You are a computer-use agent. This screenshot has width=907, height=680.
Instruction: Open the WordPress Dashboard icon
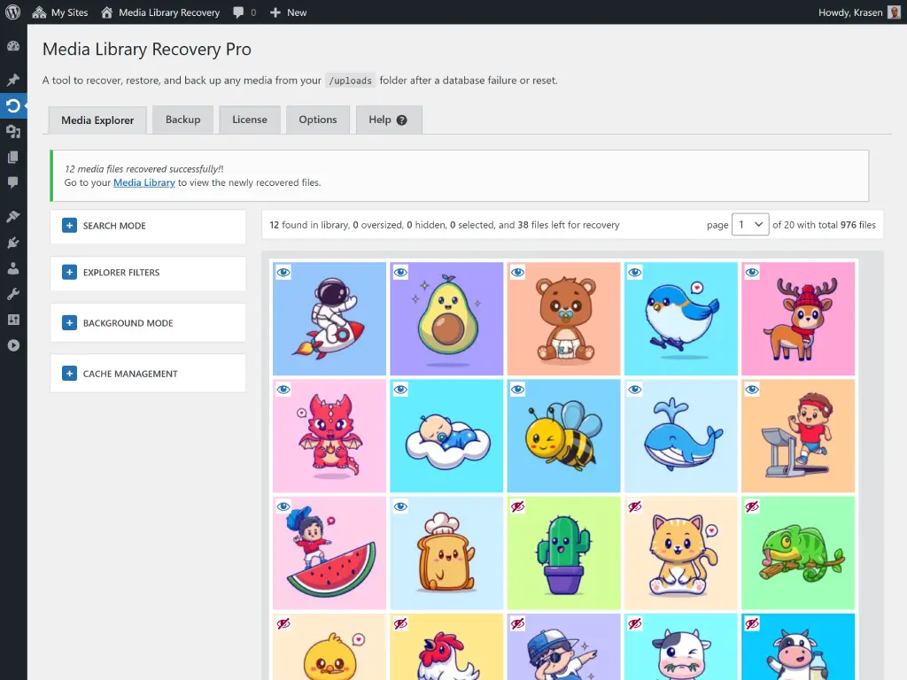point(13,46)
